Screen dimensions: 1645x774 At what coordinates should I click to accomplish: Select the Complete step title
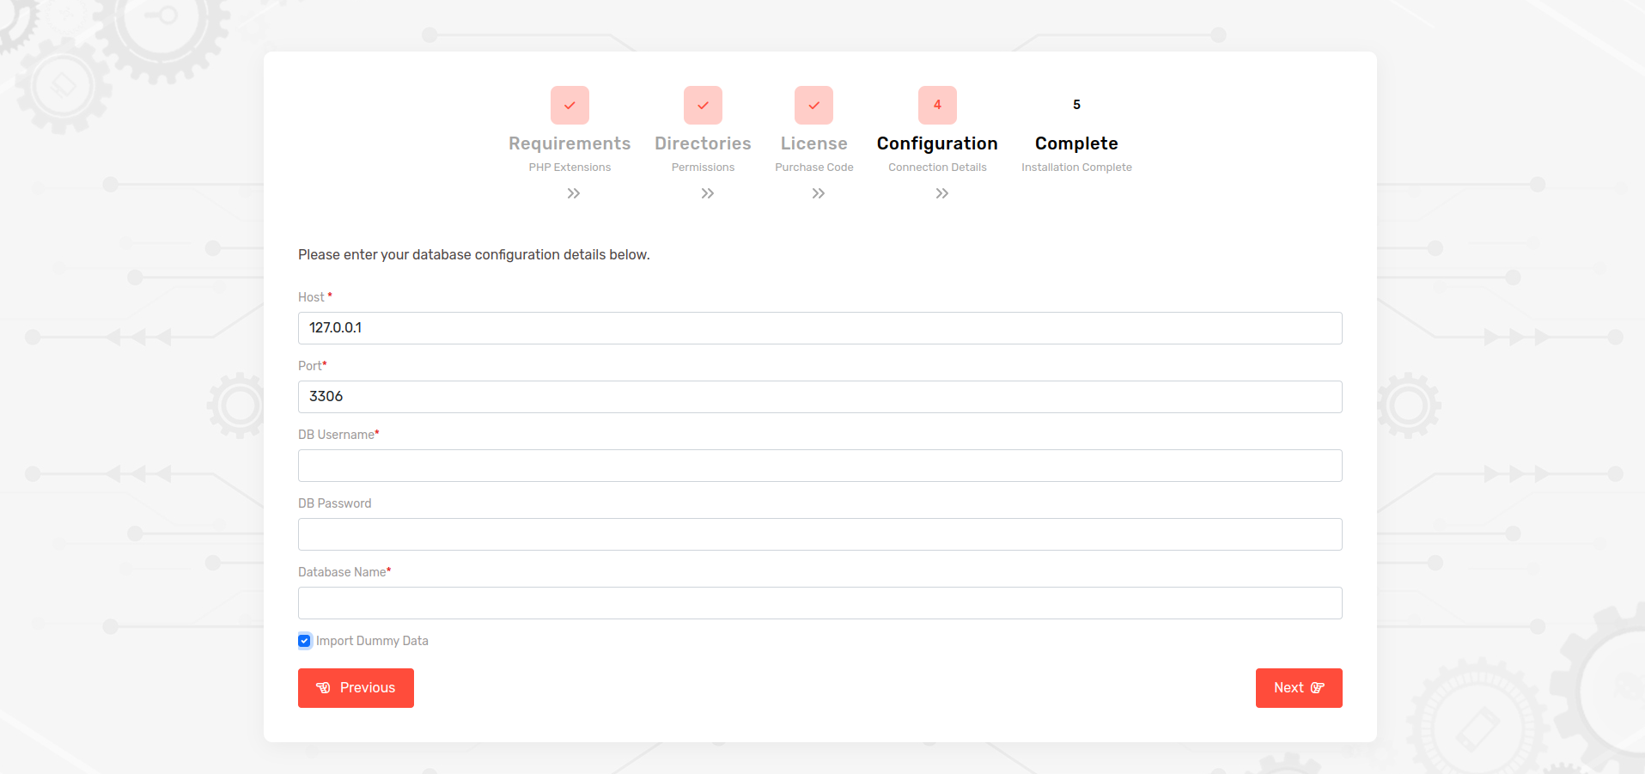(x=1076, y=143)
